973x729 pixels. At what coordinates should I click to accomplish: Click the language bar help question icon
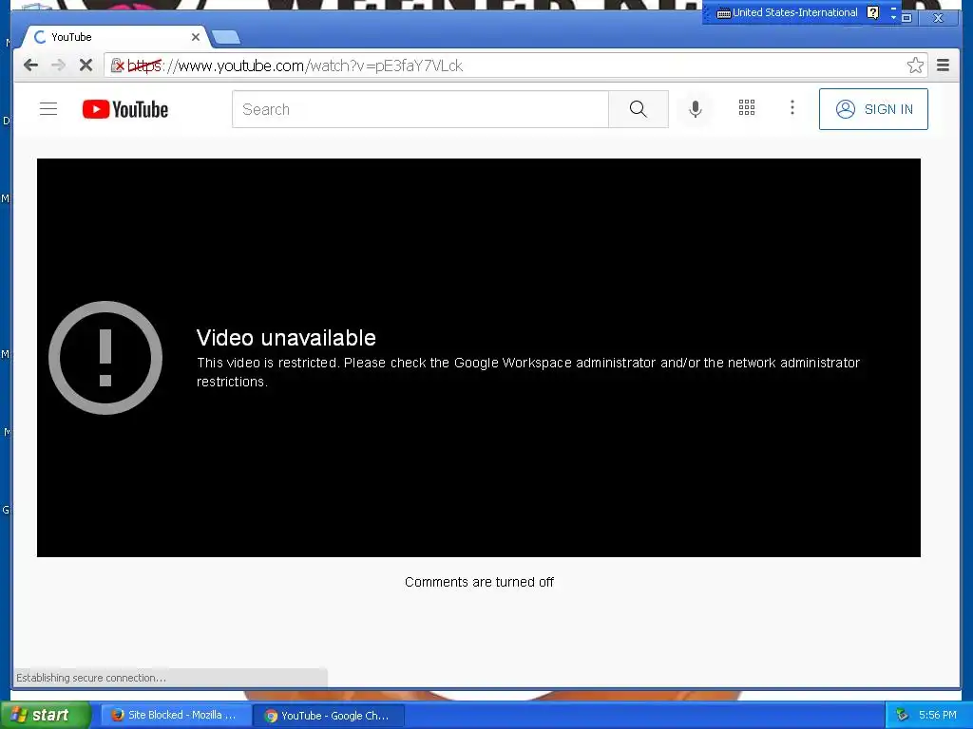click(873, 12)
